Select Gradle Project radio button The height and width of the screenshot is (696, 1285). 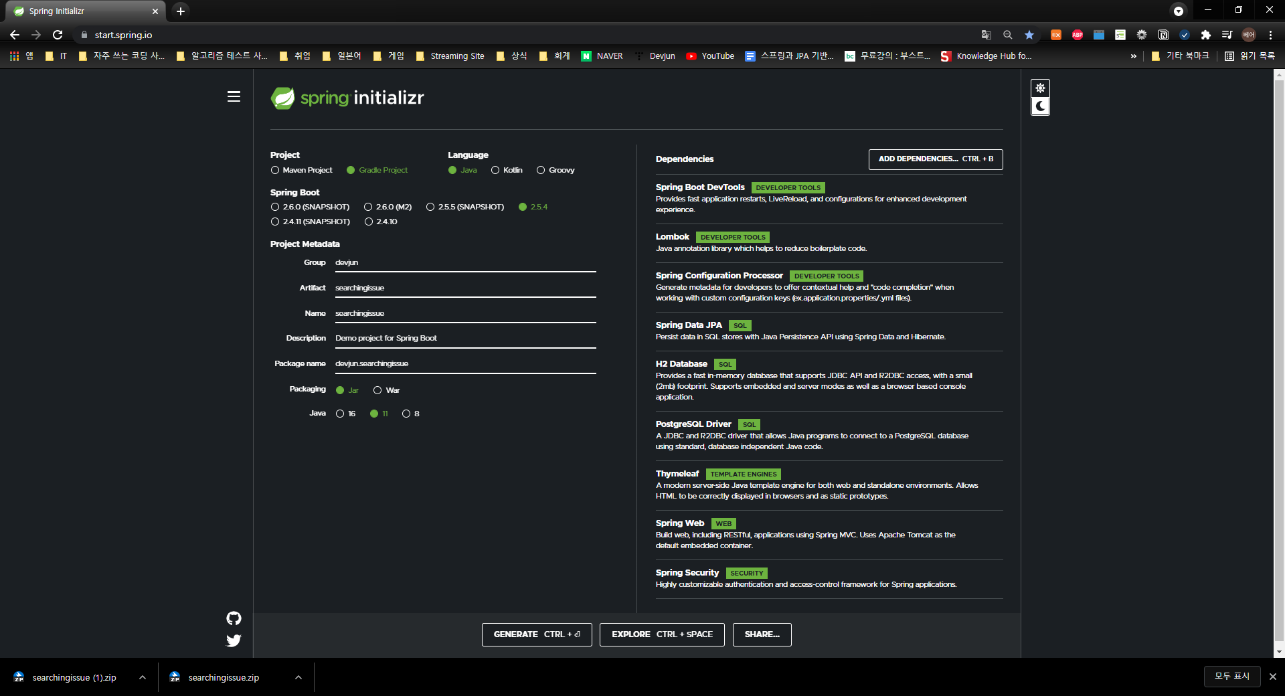[x=377, y=170]
